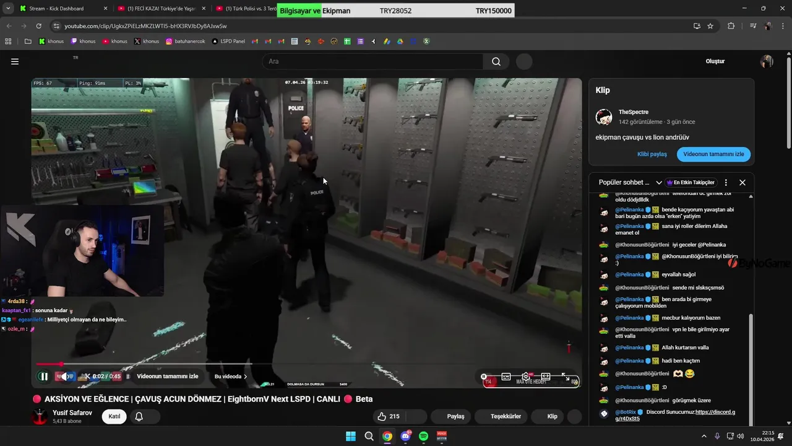Click the dislike button beside likes
Image resolution: width=792 pixels, height=446 pixels.
click(416, 416)
